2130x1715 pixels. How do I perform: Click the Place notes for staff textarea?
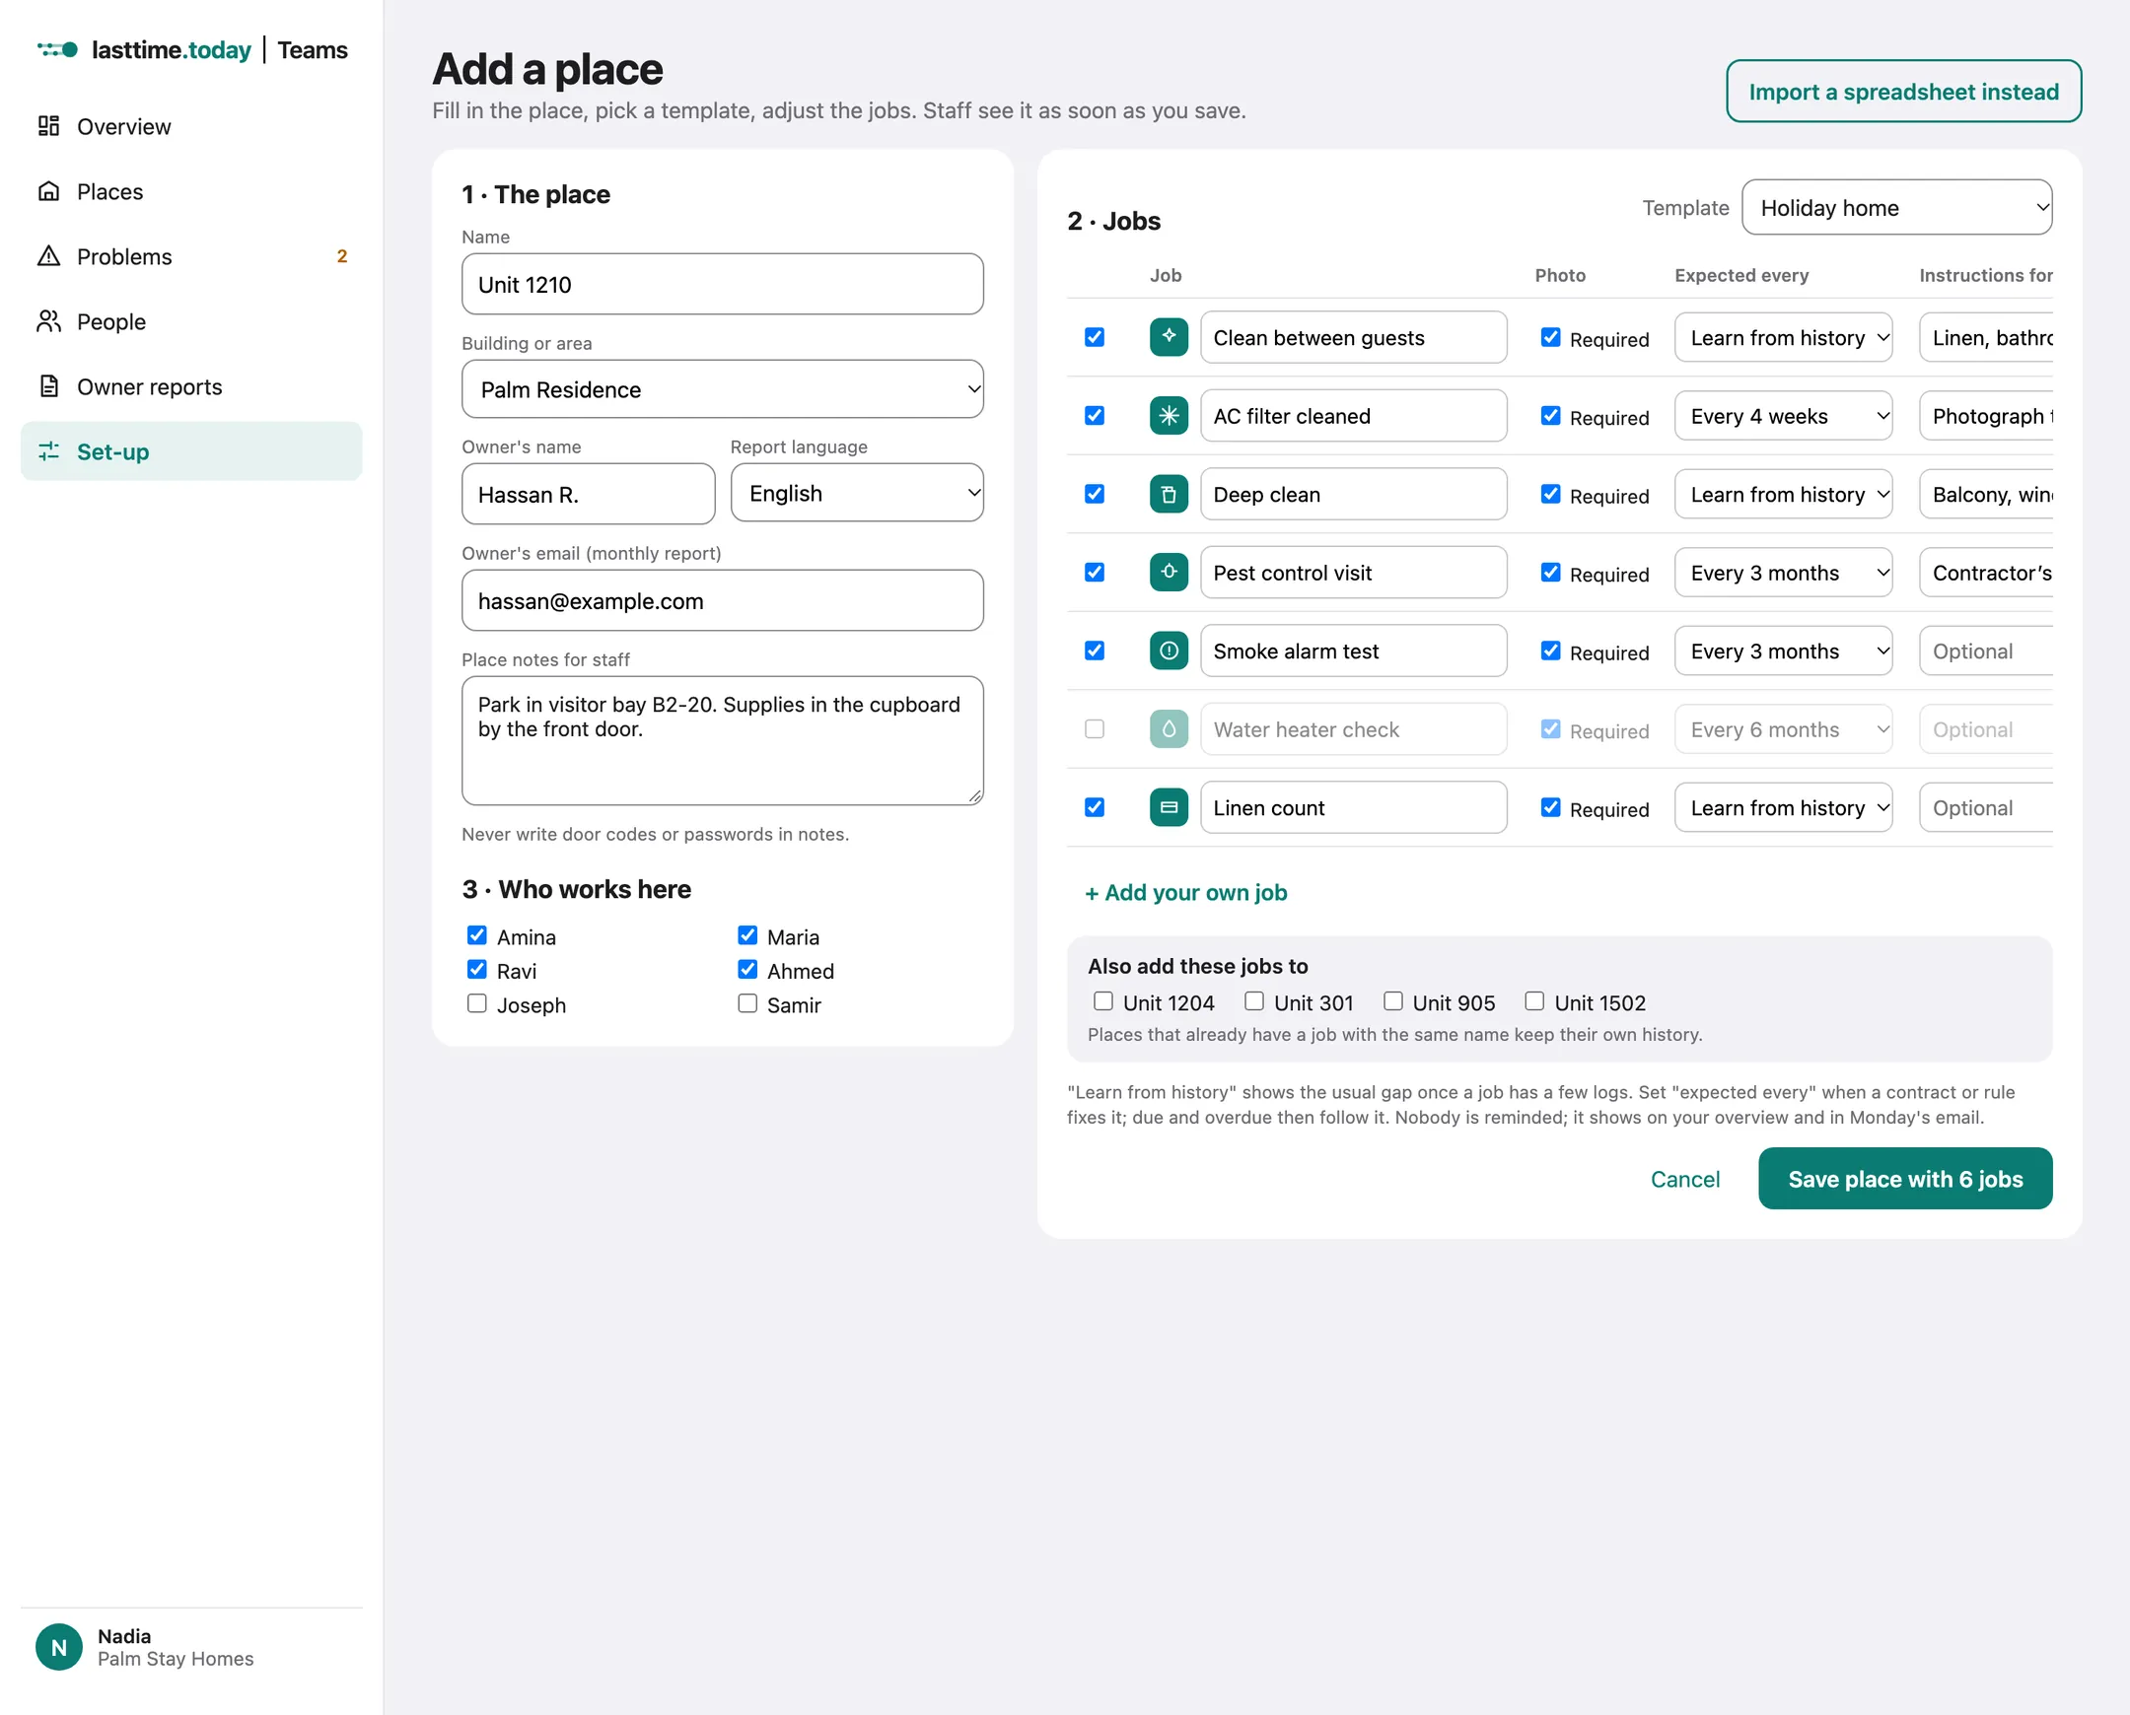tap(723, 741)
